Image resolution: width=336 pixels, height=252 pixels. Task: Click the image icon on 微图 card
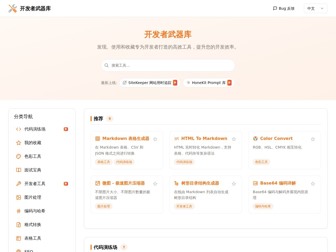tap(98, 183)
